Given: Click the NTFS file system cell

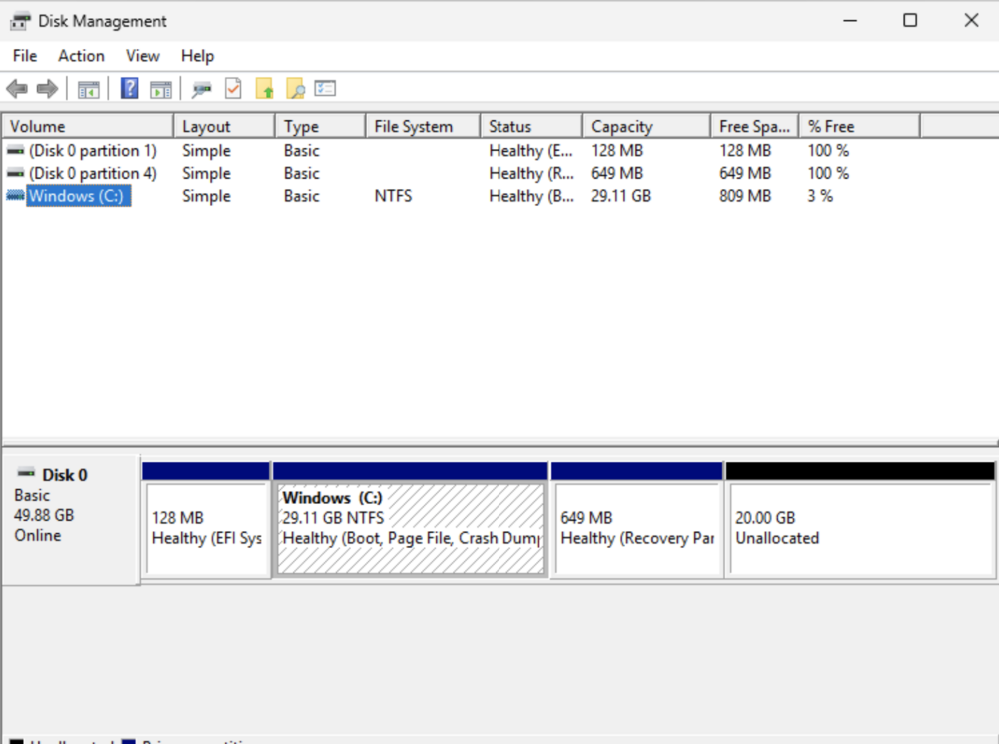Looking at the screenshot, I should tap(393, 196).
